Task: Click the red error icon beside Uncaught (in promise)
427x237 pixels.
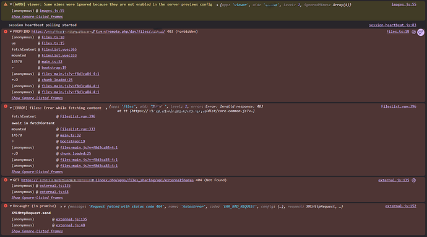Action: pos(6,206)
